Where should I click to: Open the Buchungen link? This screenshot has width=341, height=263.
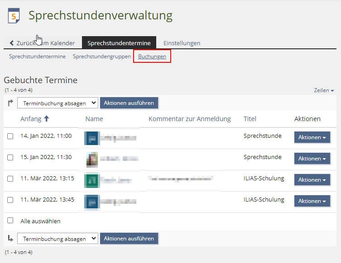152,56
